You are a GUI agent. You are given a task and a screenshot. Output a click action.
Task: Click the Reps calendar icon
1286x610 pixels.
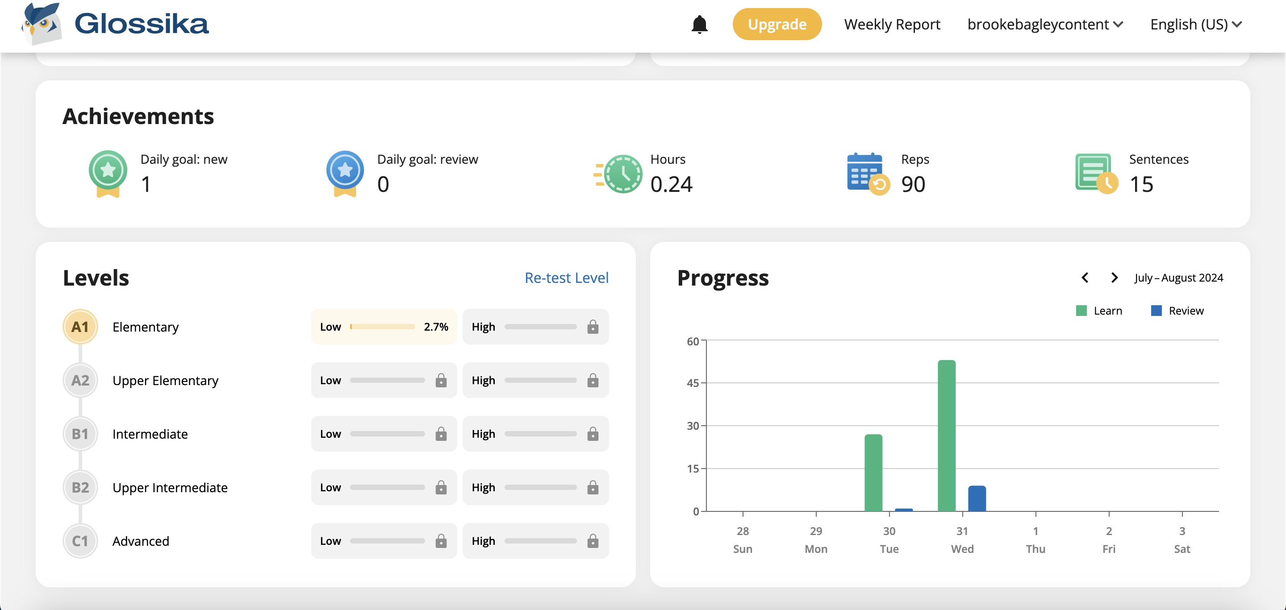coord(867,173)
